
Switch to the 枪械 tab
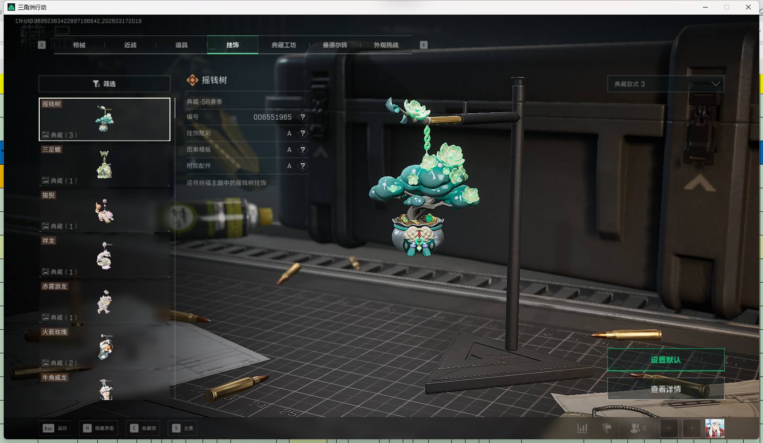pyautogui.click(x=79, y=45)
